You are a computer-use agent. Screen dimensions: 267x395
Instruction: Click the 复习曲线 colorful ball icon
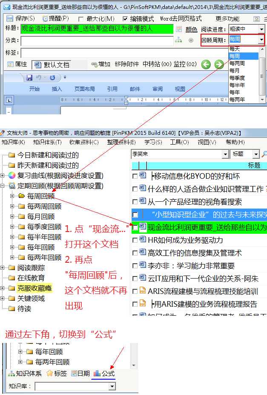pyautogui.click(x=12, y=175)
